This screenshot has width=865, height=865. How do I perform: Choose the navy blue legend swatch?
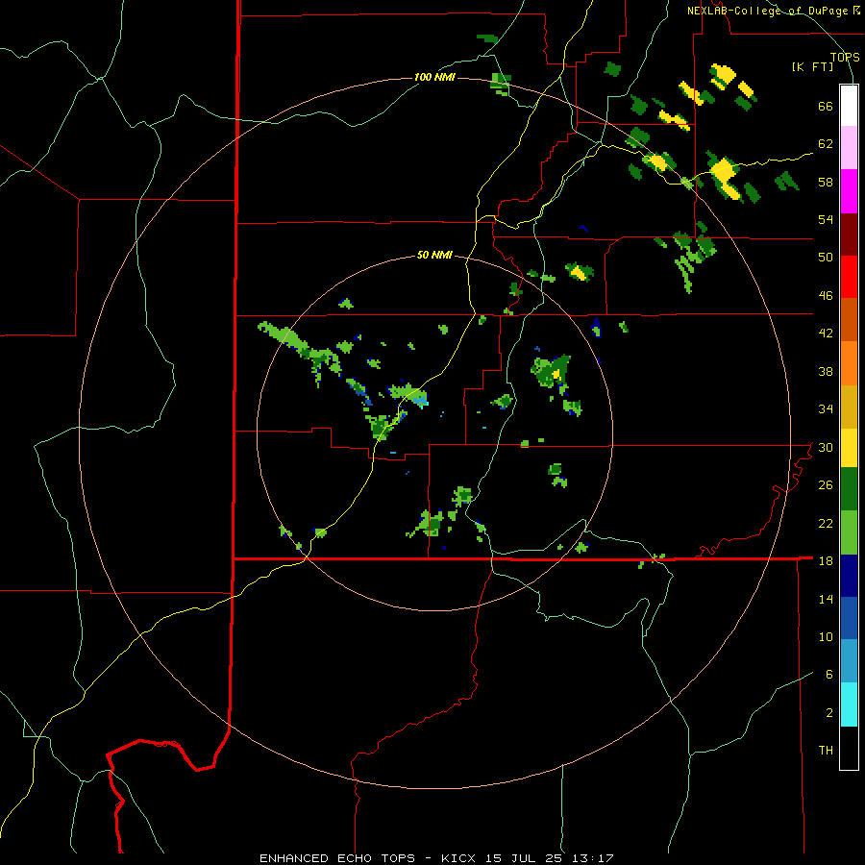coord(849,576)
